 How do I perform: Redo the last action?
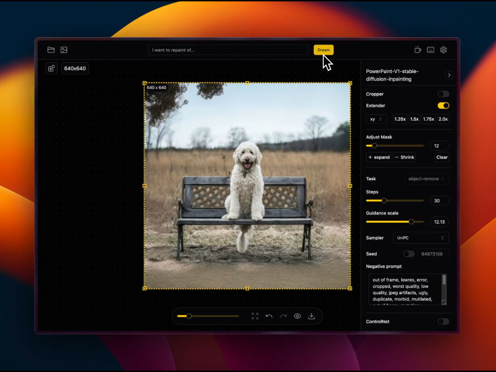coord(283,316)
